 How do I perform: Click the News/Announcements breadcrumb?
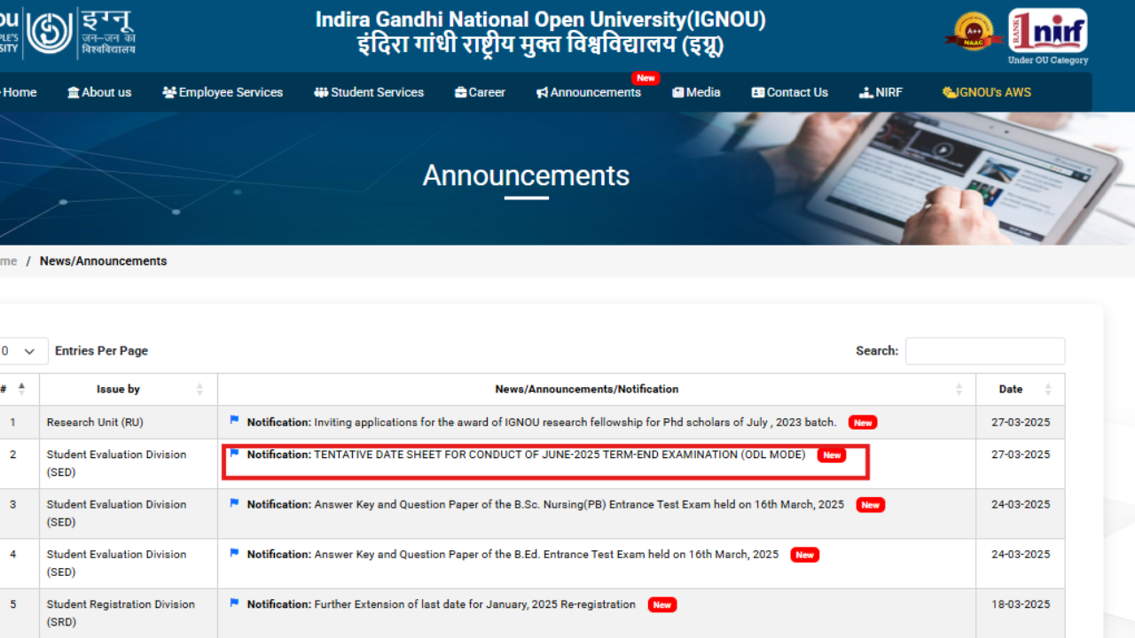pos(103,261)
